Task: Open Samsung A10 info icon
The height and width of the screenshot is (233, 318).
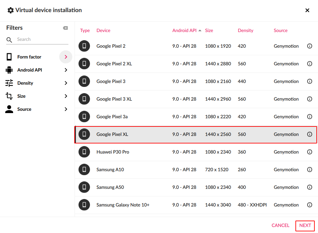Action: (x=309, y=169)
